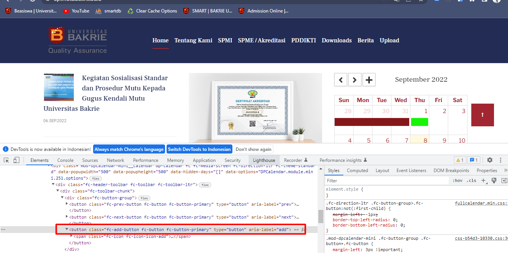This screenshot has width=508, height=253.
Task: Click the green event on September 1
Action: click(x=419, y=122)
